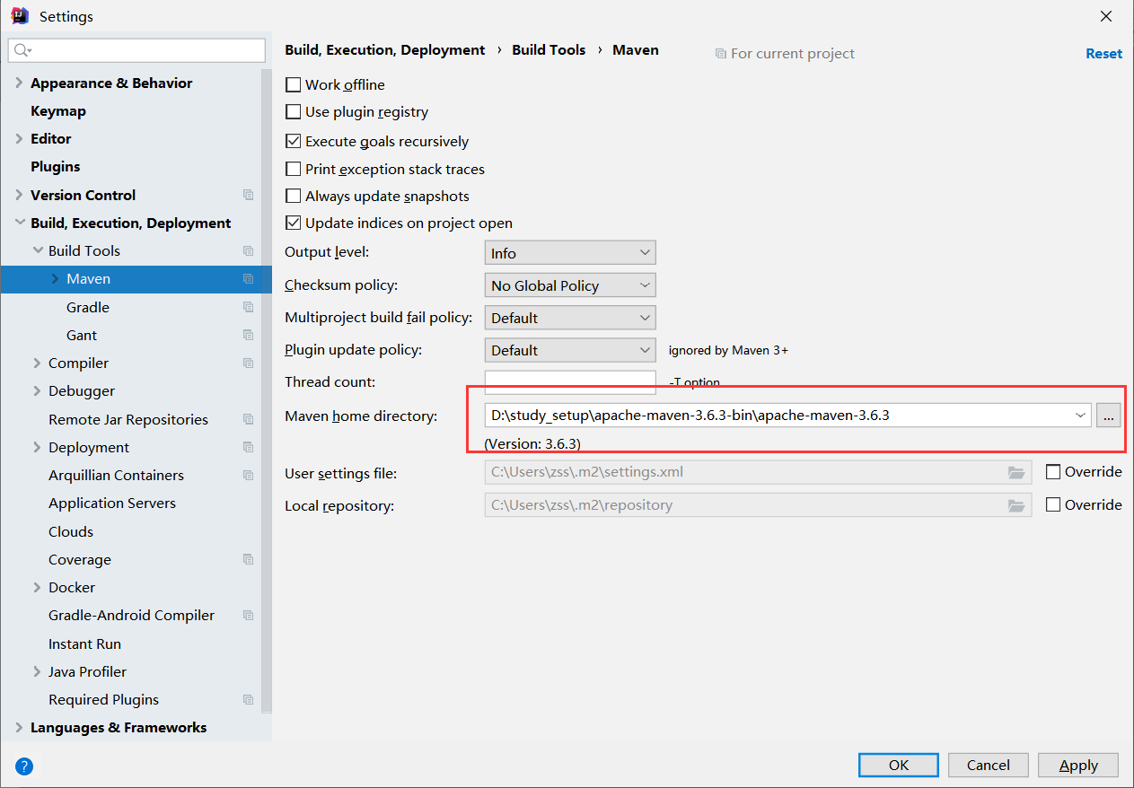Image resolution: width=1134 pixels, height=788 pixels.
Task: Expand the Java Profiler node
Action: click(37, 671)
